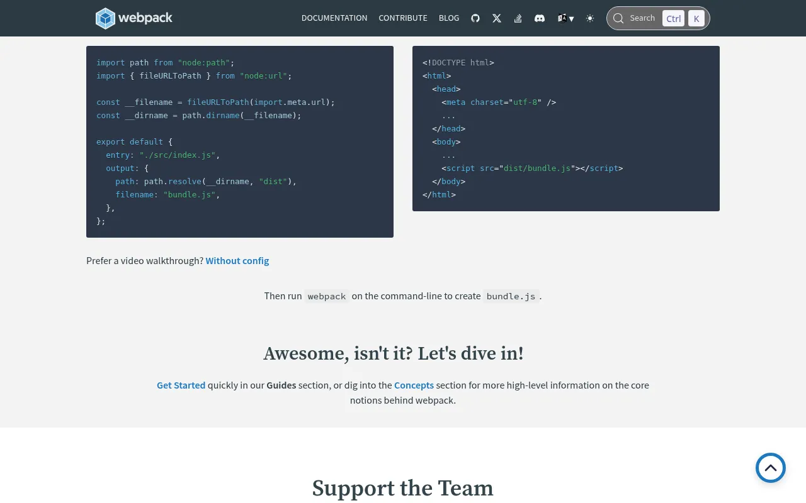Click the bold word 'Guides'

[281, 385]
